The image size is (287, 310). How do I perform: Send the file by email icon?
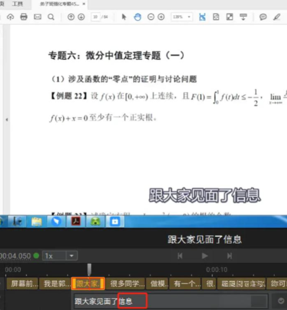(x=38, y=17)
